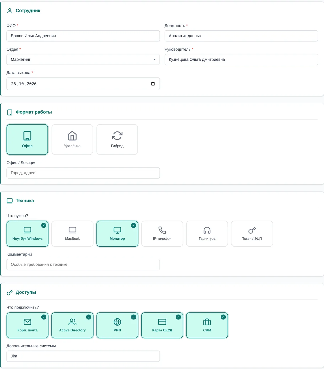The image size is (324, 369).
Task: Click the Дата выхода field label
Action: point(19,73)
